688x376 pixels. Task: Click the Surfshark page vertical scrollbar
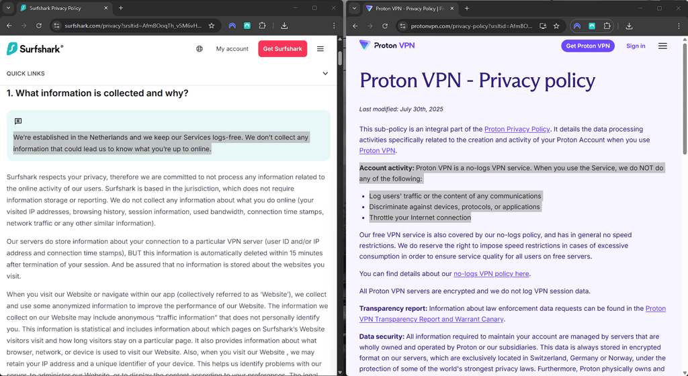pos(340,58)
